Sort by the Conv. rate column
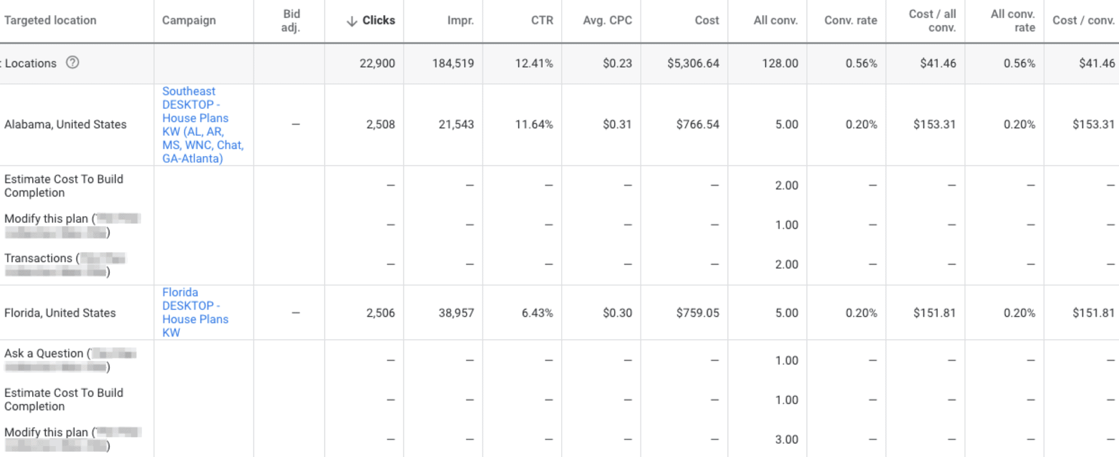Viewport: 1119px width, 457px height. 850,20
